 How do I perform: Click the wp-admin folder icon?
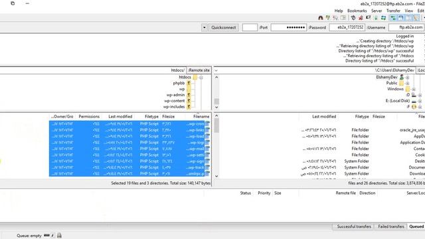coord(189,95)
